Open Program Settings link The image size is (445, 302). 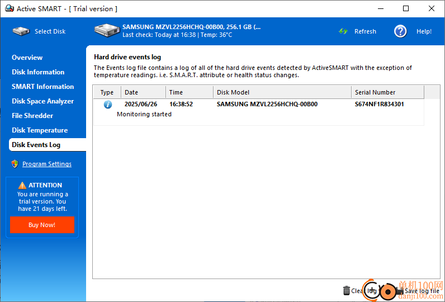[47, 164]
